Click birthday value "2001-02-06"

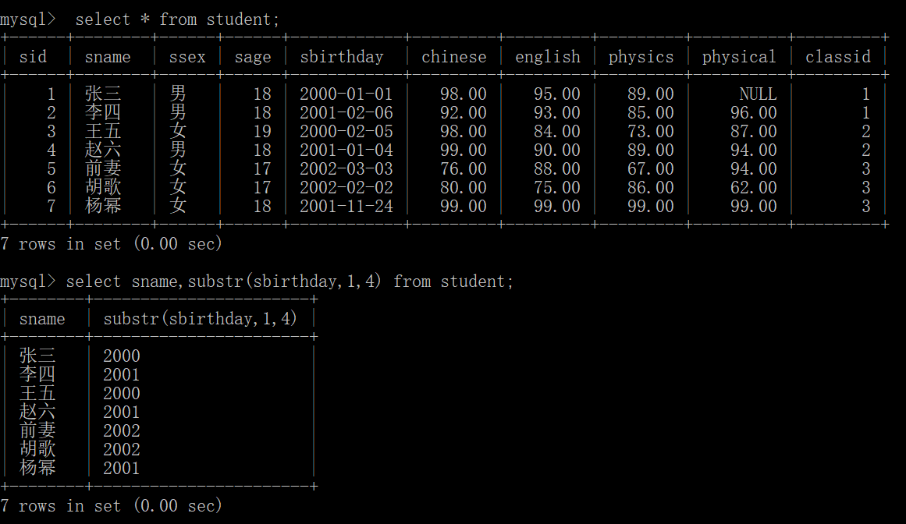pos(346,112)
